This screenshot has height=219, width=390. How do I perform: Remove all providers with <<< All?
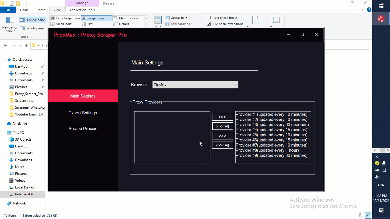pyautogui.click(x=222, y=145)
